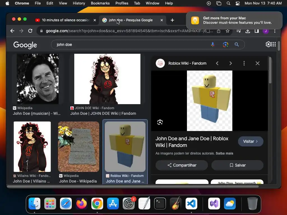Viewport: 287px width, 215px height.
Task: Toggle the Chrome side panel icon
Action: tap(257, 31)
